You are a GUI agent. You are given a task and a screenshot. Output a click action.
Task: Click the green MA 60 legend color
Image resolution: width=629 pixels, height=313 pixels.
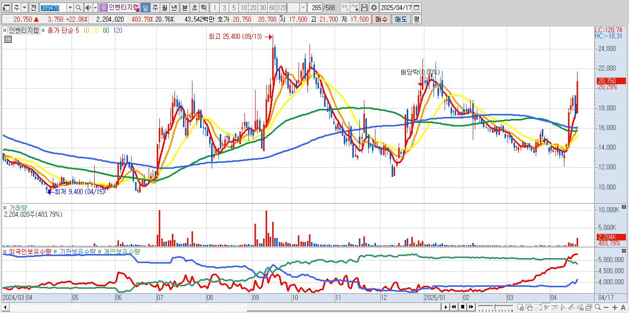(x=106, y=30)
